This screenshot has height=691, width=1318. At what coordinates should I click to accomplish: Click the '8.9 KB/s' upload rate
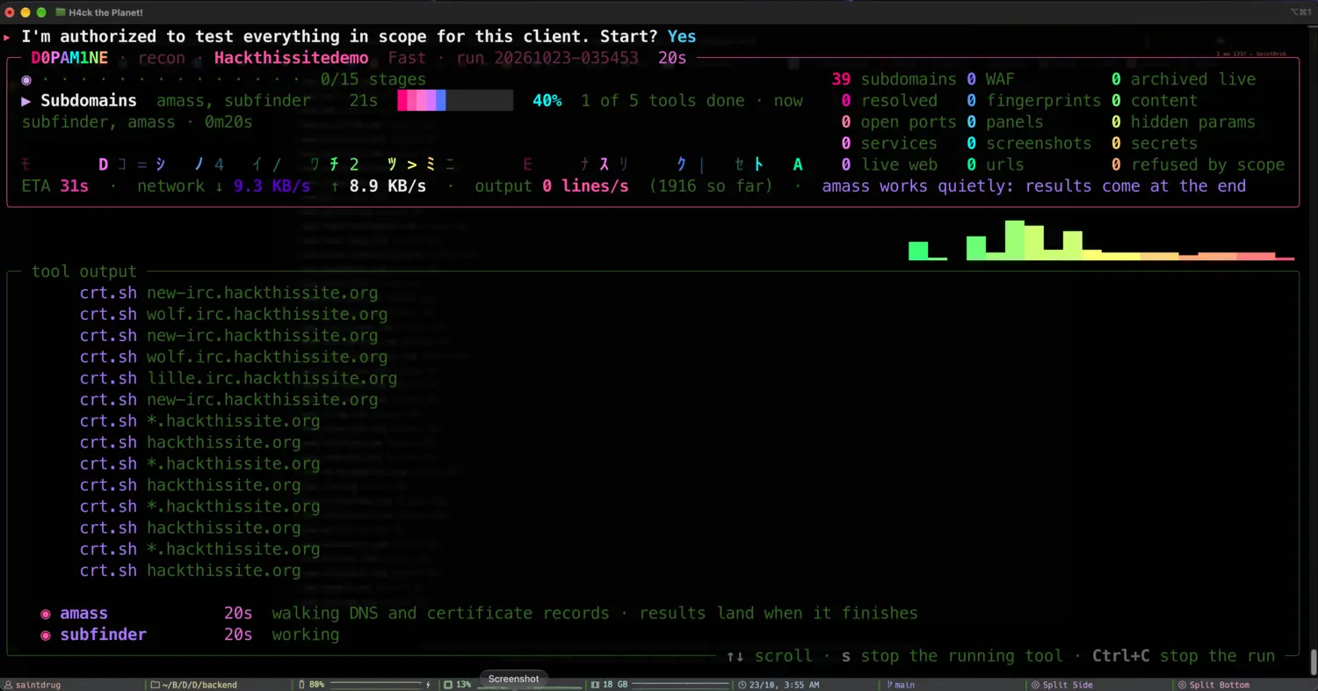coord(387,186)
